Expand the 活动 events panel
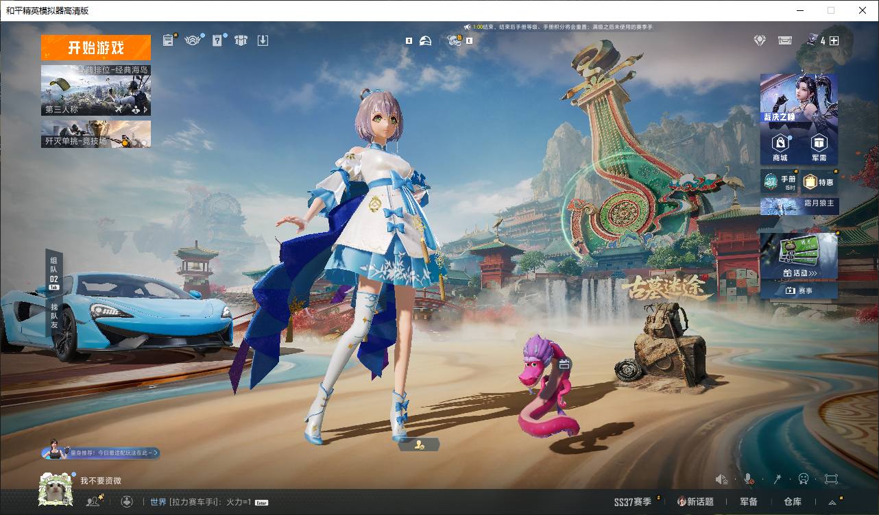Image resolution: width=879 pixels, height=515 pixels. pyautogui.click(x=799, y=273)
